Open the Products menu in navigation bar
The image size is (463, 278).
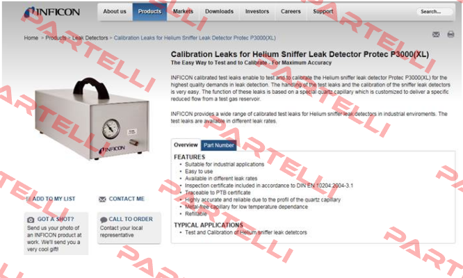[149, 12]
